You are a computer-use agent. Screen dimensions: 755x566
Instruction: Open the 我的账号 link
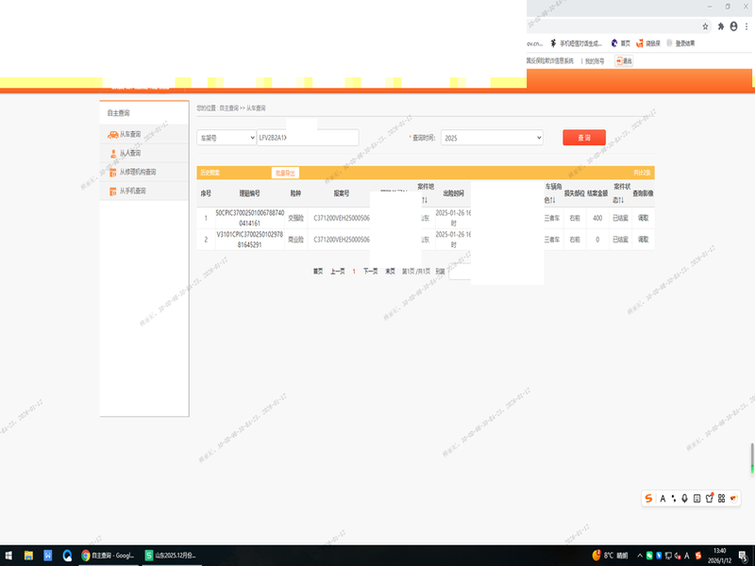pos(595,61)
